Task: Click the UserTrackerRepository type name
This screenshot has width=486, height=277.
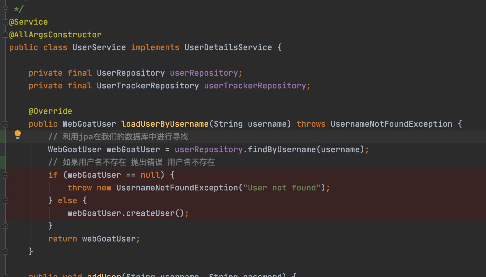Action: click(x=148, y=86)
